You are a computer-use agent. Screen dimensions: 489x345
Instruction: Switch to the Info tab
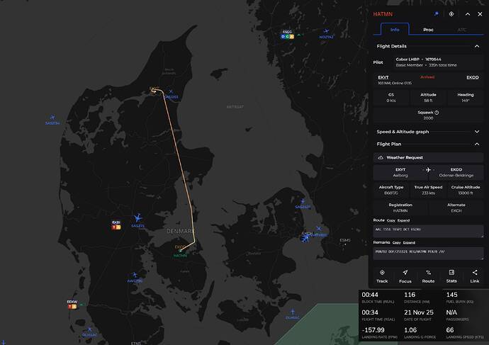[395, 30]
